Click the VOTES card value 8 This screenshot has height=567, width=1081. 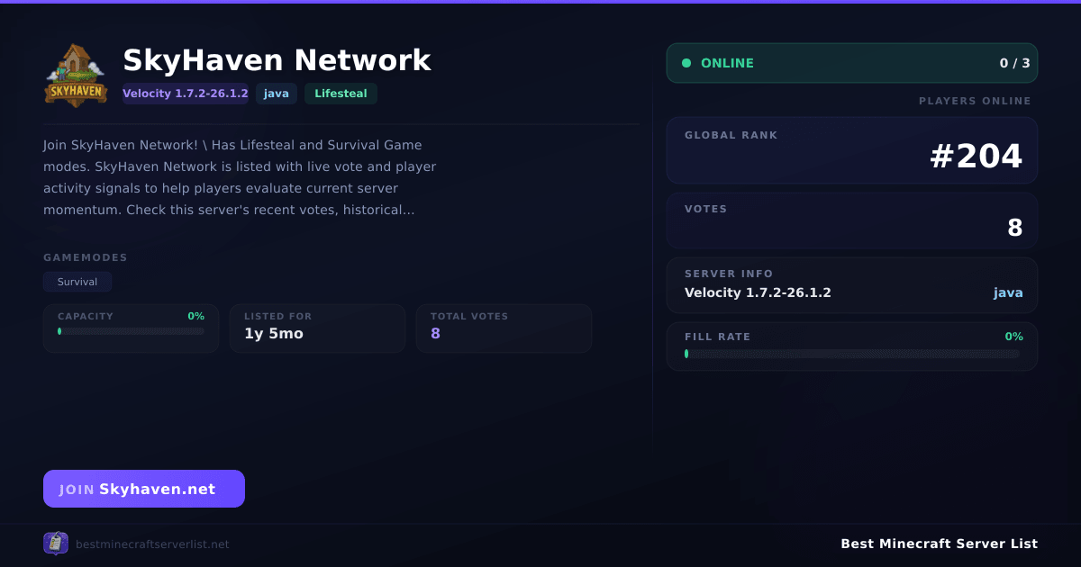coord(1015,228)
